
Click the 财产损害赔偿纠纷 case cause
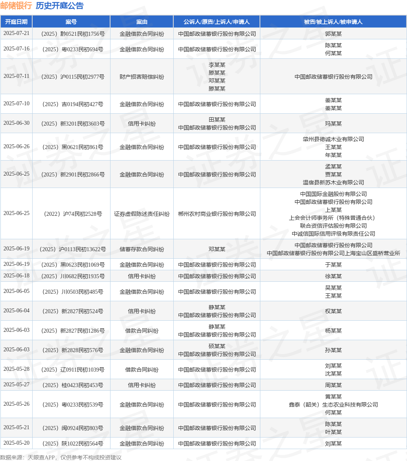pyautogui.click(x=142, y=77)
